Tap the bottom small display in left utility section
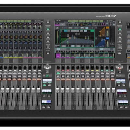Screen dimensions: 130x130 point(46,102)
